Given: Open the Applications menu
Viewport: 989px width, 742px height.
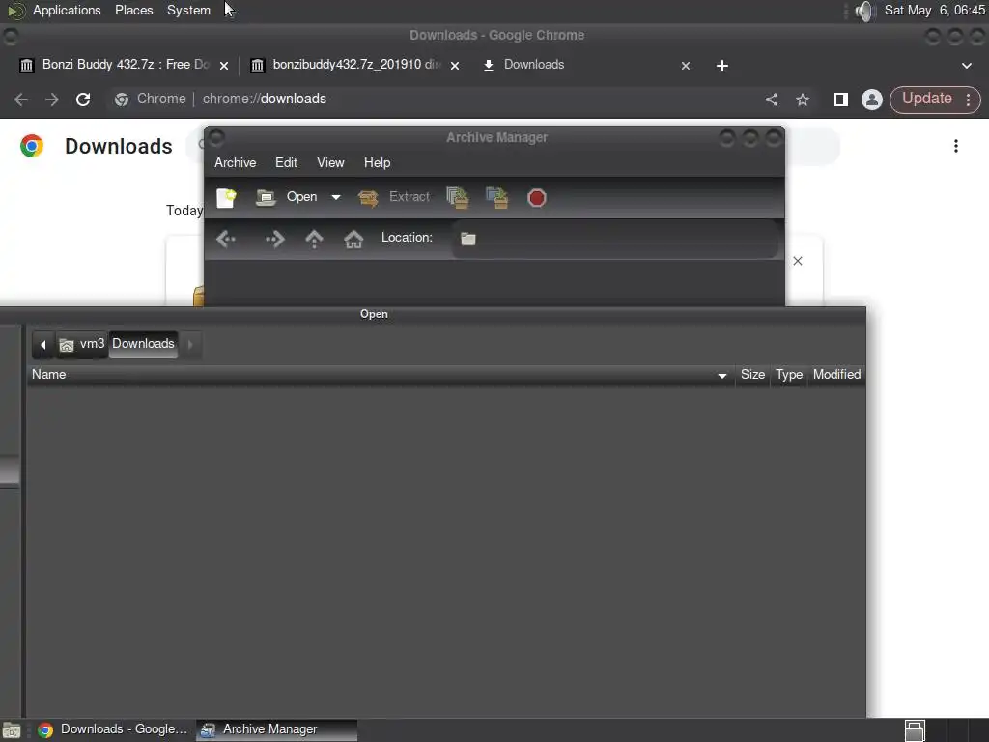Looking at the screenshot, I should pyautogui.click(x=67, y=10).
